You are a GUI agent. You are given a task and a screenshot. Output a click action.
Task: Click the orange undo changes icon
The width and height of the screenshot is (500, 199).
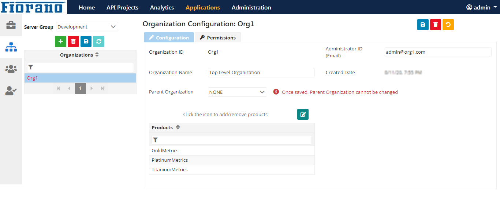point(448,25)
